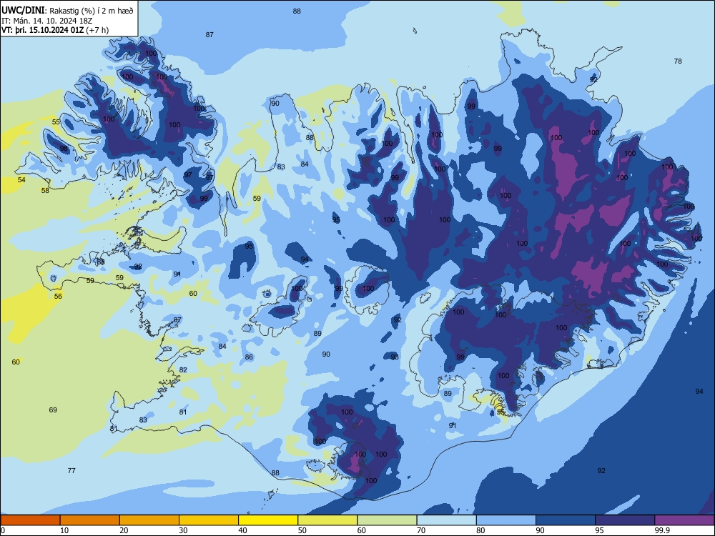
Task: Select the '82' humidity value on the map
Action: pyautogui.click(x=183, y=369)
